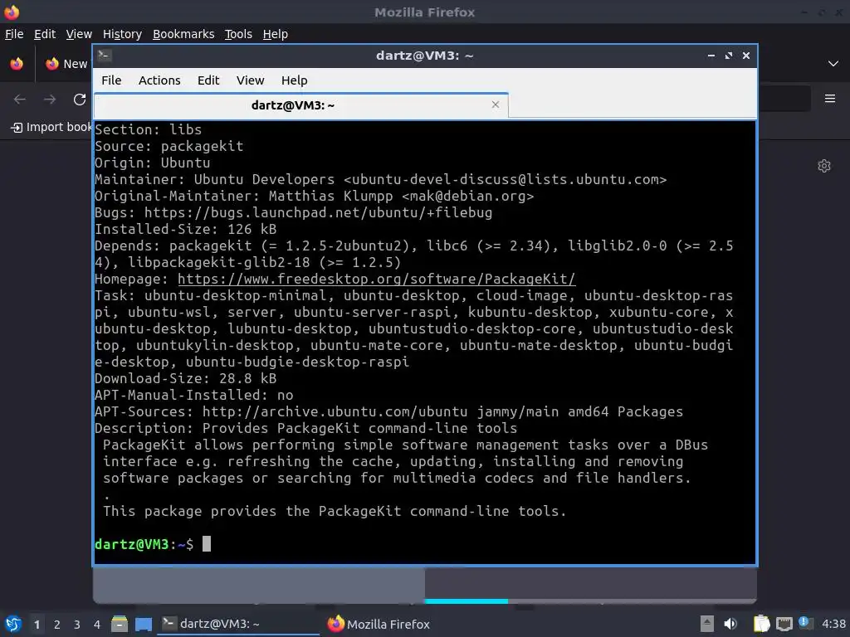Click the 'Download-Size: 28.8 kB' line

(x=185, y=378)
